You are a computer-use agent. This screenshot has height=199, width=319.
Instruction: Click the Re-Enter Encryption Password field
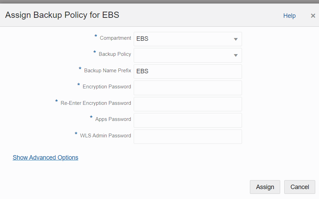click(188, 104)
